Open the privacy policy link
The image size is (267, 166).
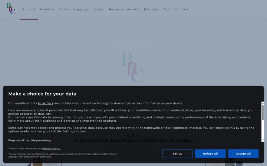tap(51, 148)
